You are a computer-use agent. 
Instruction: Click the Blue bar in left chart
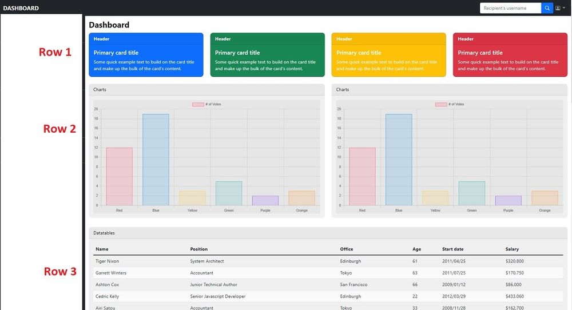tap(156, 160)
